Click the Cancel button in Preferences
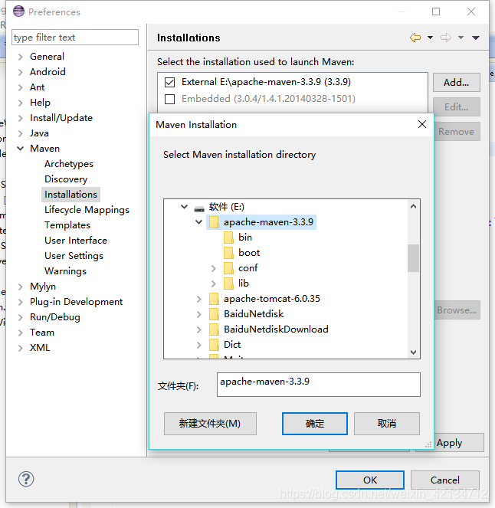Screen dimensions: 495x508 coord(444,480)
